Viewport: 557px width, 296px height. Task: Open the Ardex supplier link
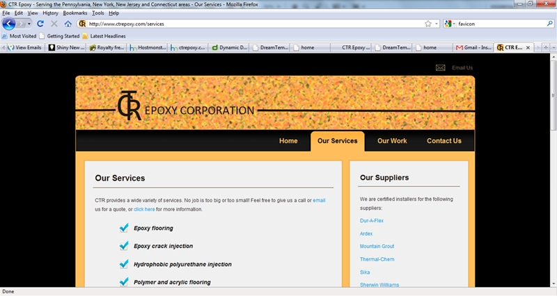tap(366, 233)
